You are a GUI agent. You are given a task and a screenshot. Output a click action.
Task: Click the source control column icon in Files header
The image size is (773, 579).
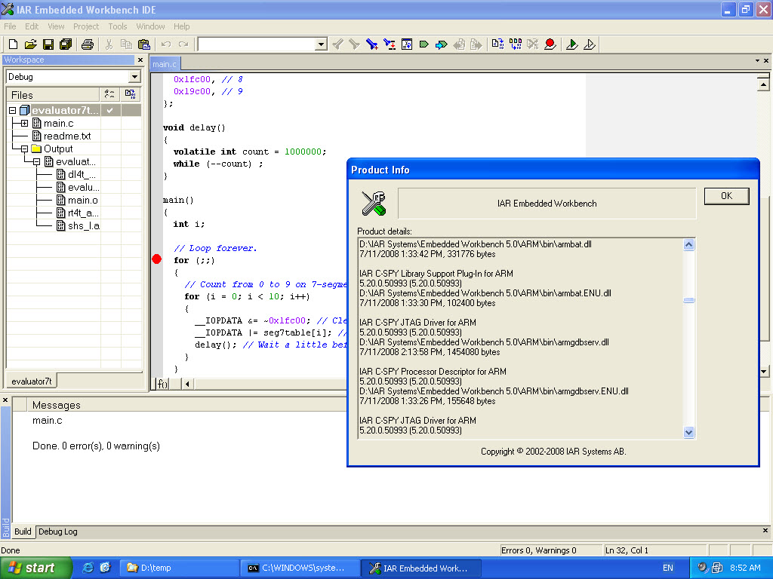pyautogui.click(x=110, y=94)
